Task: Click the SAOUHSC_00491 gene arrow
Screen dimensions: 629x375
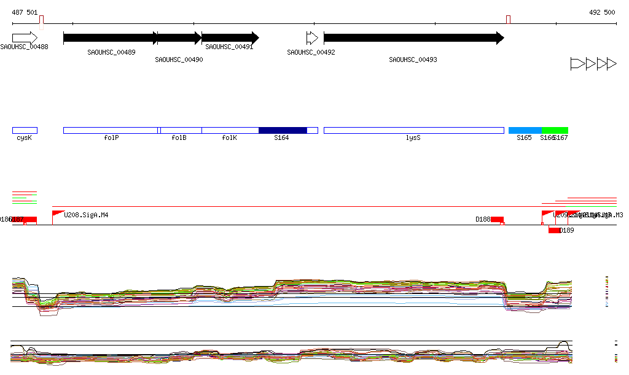Action: 230,38
